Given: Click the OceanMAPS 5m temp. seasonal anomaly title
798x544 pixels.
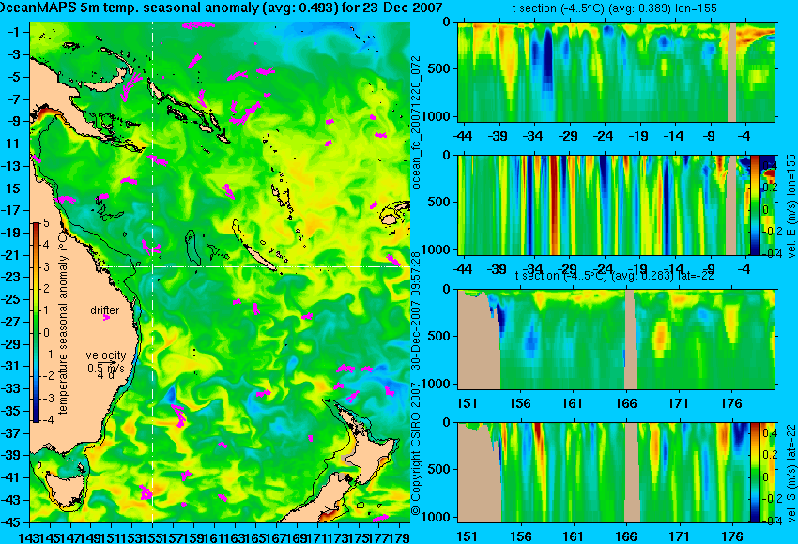Looking at the screenshot, I should [221, 8].
